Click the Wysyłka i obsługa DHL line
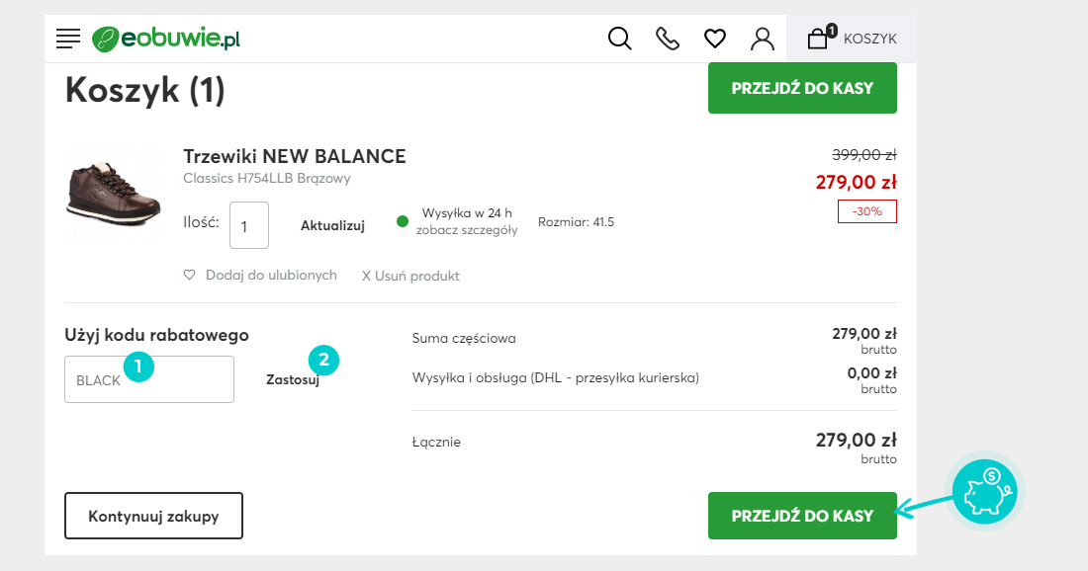Image resolution: width=1088 pixels, height=571 pixels. [555, 377]
